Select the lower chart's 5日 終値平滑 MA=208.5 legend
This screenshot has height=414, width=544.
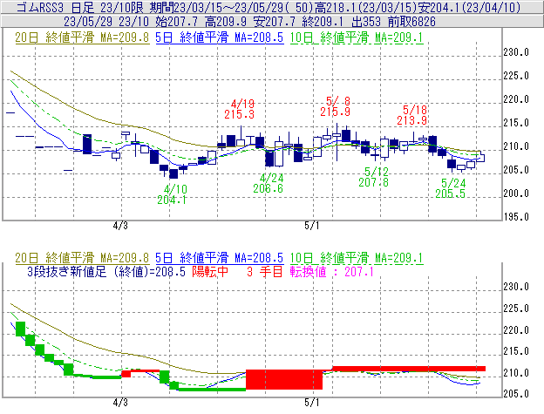pos(220,258)
